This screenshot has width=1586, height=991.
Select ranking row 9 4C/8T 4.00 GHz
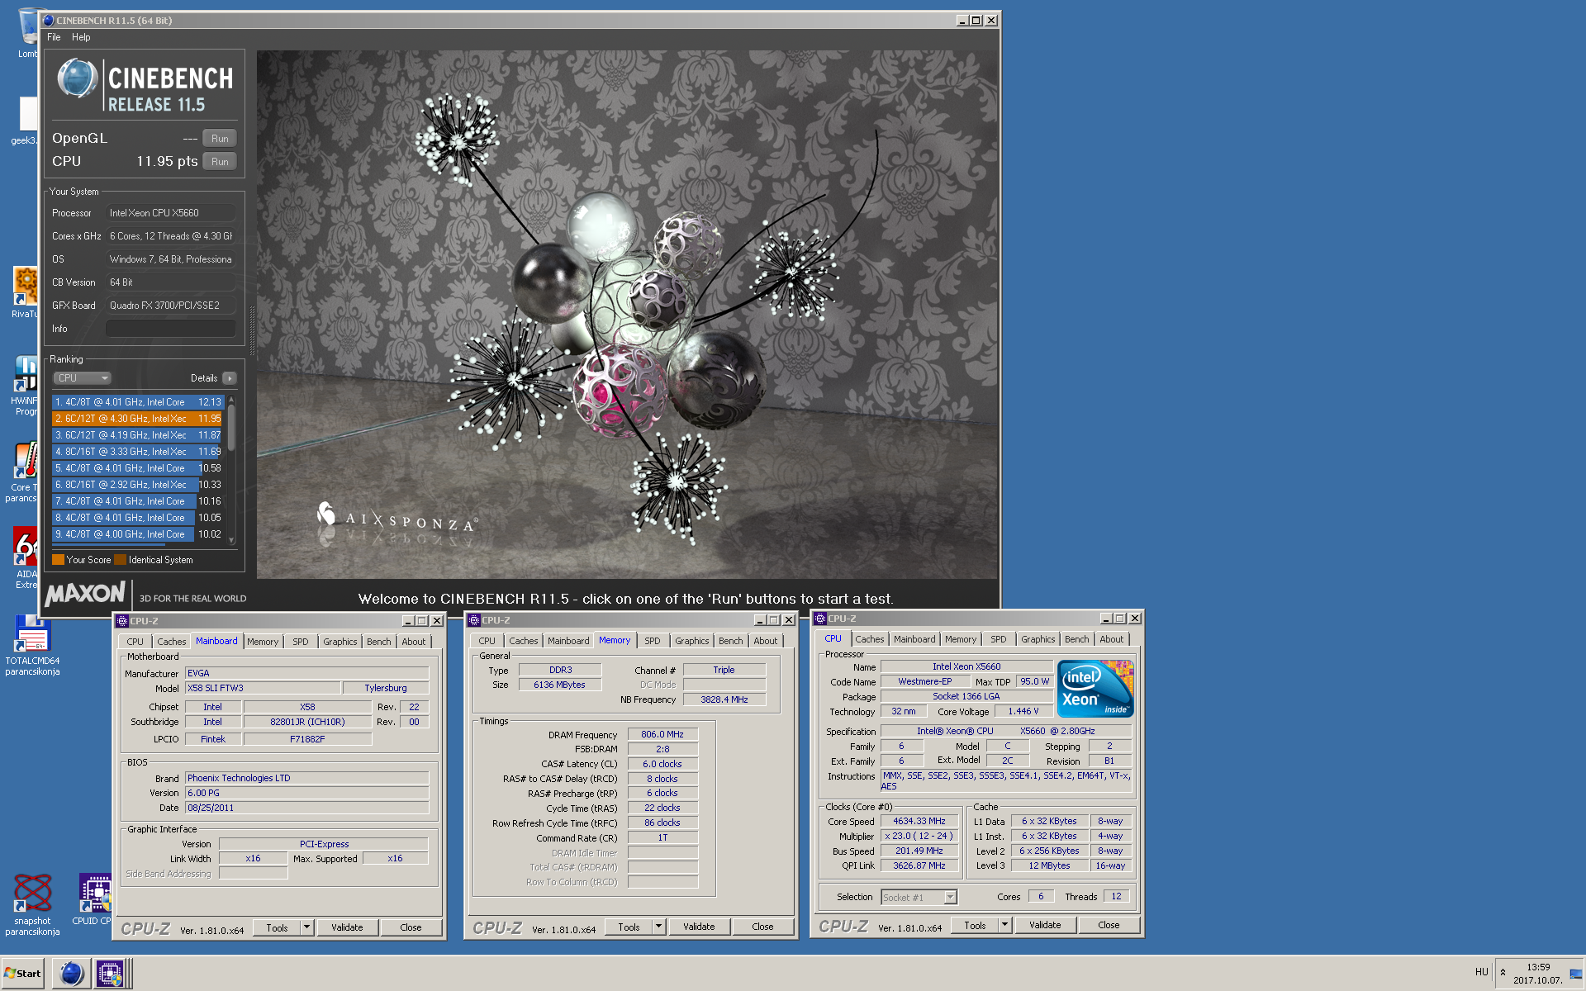pyautogui.click(x=137, y=534)
